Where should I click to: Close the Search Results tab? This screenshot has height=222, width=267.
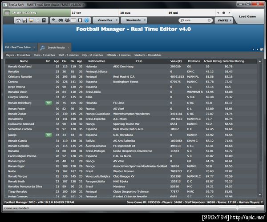pos(69,48)
